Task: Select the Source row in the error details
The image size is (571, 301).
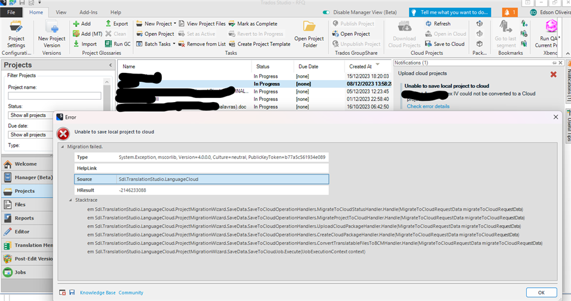Action: tap(201, 179)
